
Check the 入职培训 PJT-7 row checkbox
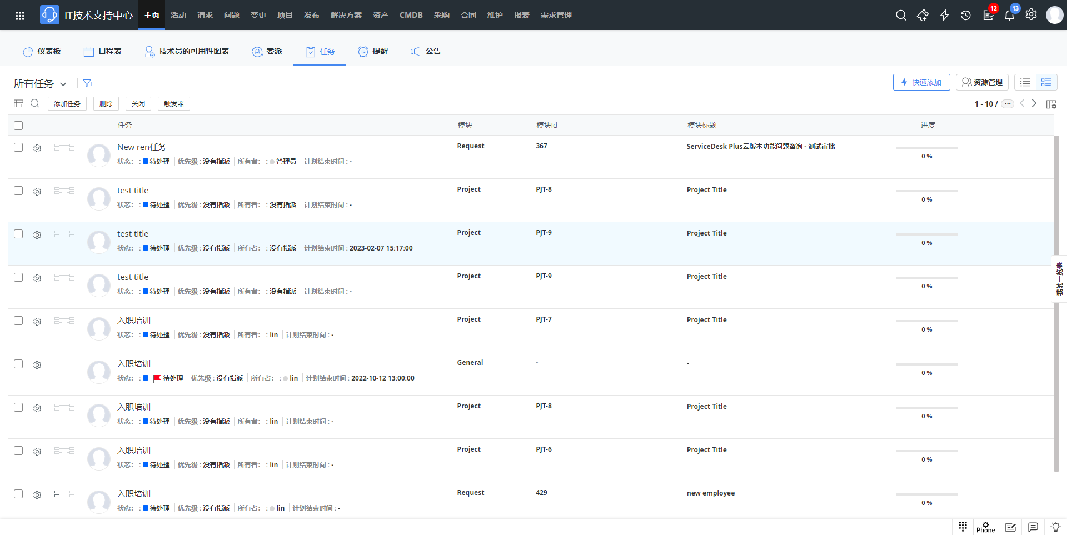click(18, 321)
